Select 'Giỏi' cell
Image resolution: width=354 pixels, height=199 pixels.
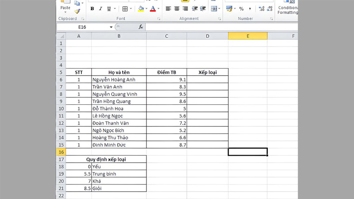coord(119,188)
